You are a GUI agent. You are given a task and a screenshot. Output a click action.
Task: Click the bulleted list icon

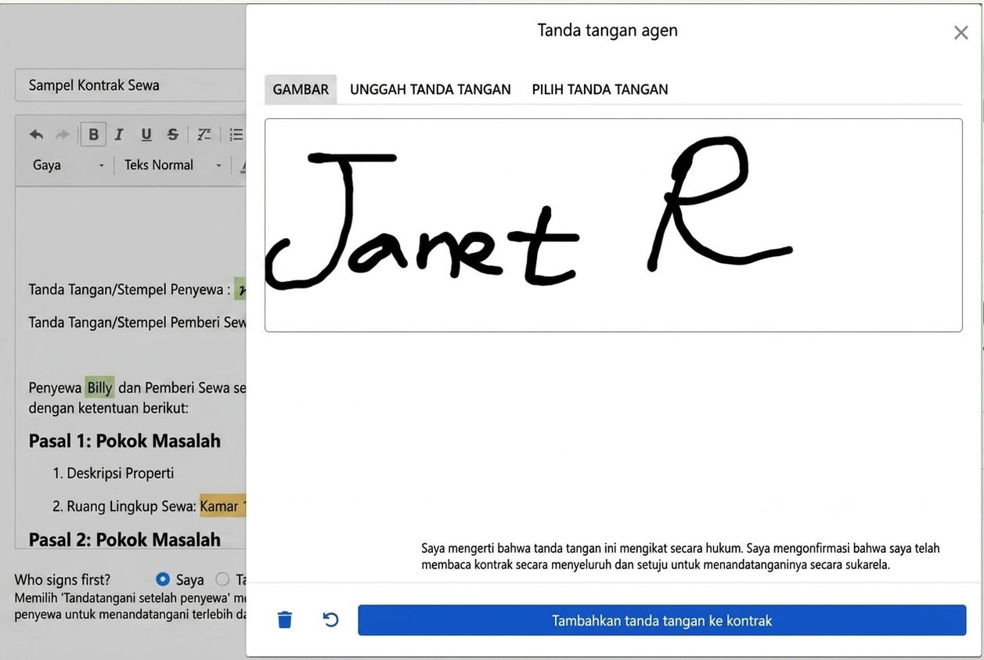click(x=236, y=135)
